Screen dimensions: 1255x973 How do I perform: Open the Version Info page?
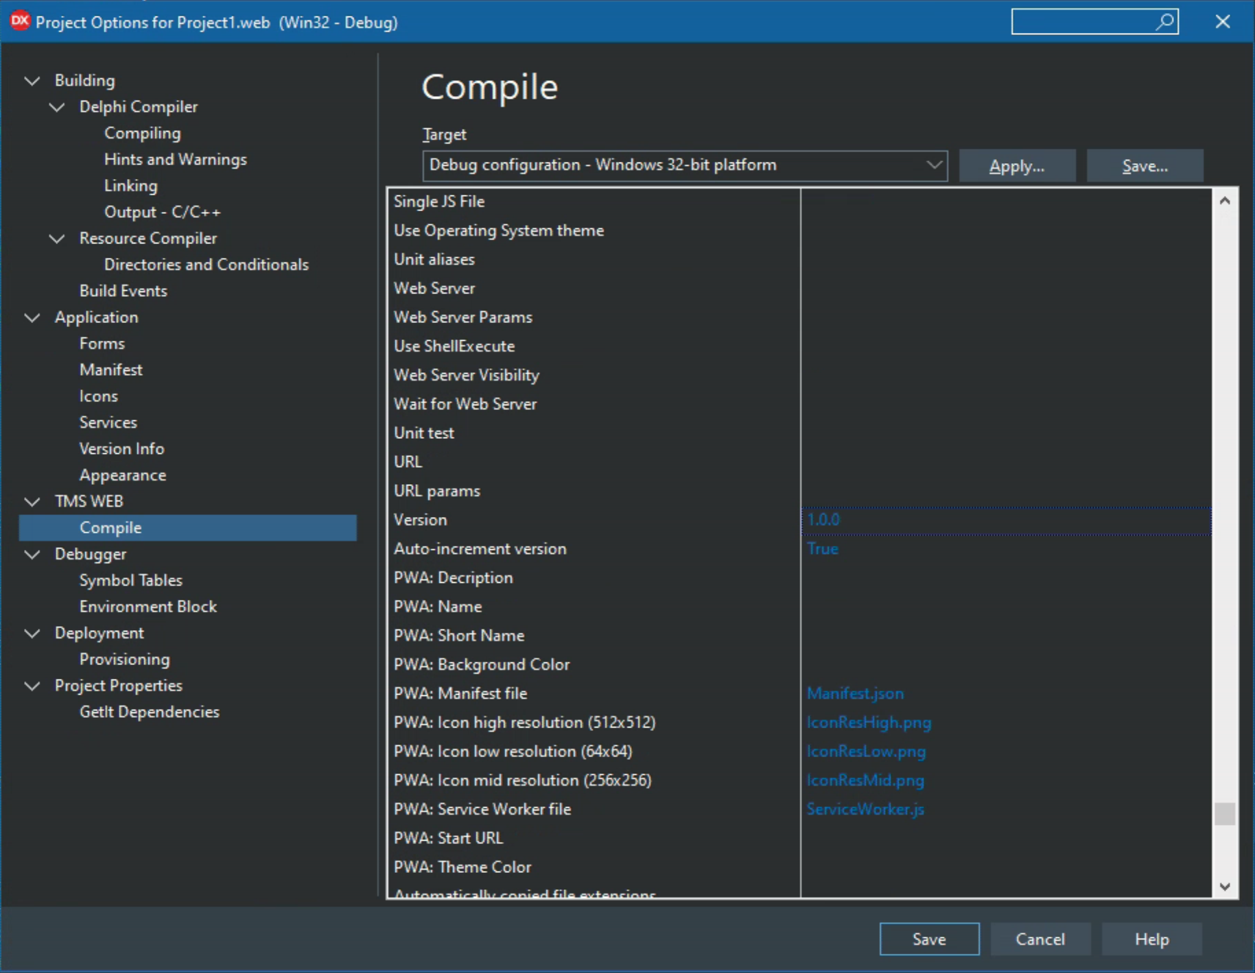tap(121, 449)
